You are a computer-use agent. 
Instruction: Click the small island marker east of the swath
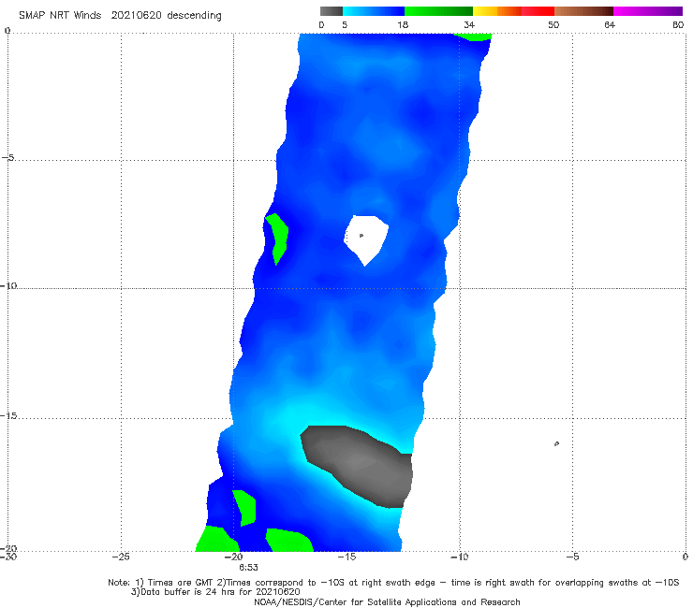pyautogui.click(x=556, y=443)
